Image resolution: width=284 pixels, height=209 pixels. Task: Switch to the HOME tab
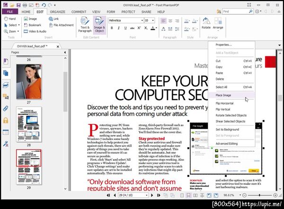tap(26, 12)
